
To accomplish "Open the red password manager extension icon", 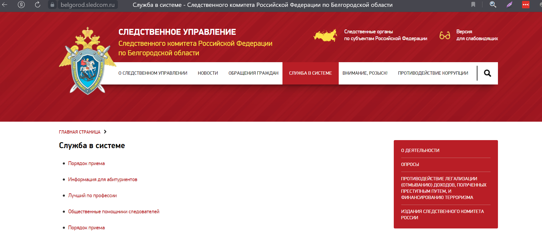I will (x=526, y=4).
